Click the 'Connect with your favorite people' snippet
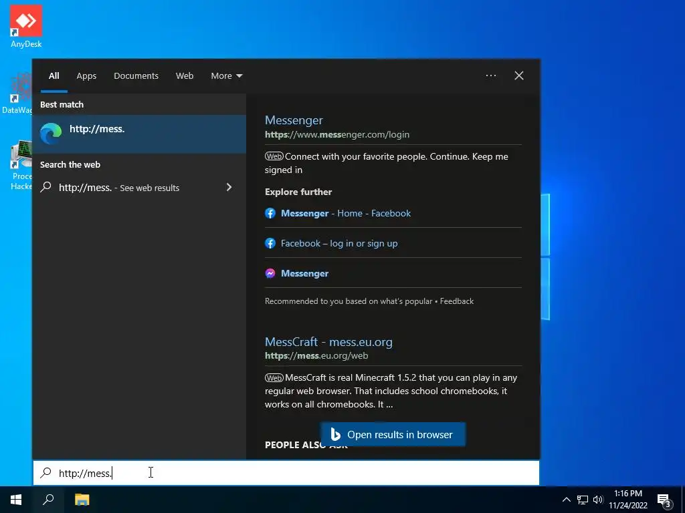This screenshot has height=513, width=685. [386, 163]
